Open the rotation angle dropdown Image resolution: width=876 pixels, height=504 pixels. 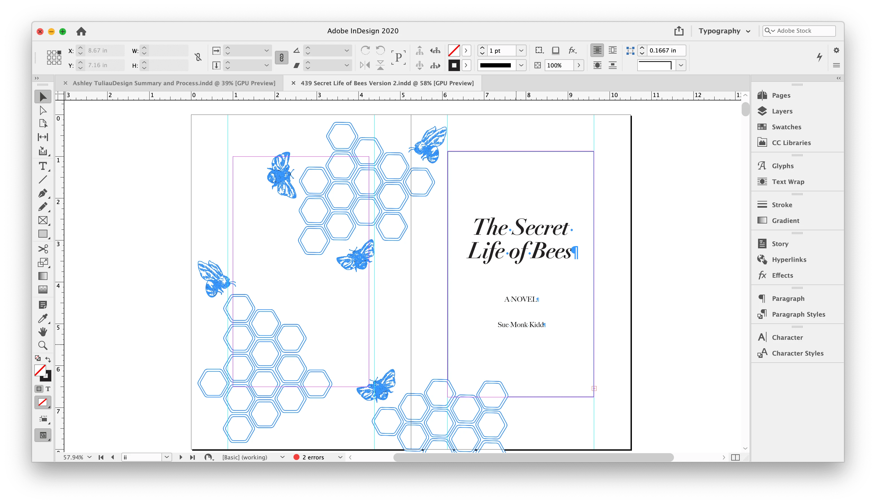[x=347, y=51]
